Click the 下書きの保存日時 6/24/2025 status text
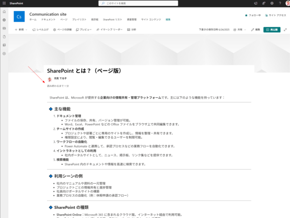The height and width of the screenshot is (218, 290). [x=214, y=29]
